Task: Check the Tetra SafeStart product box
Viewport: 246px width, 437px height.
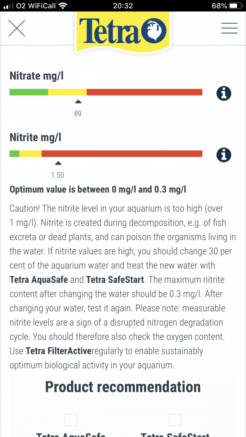Action: pos(175,420)
